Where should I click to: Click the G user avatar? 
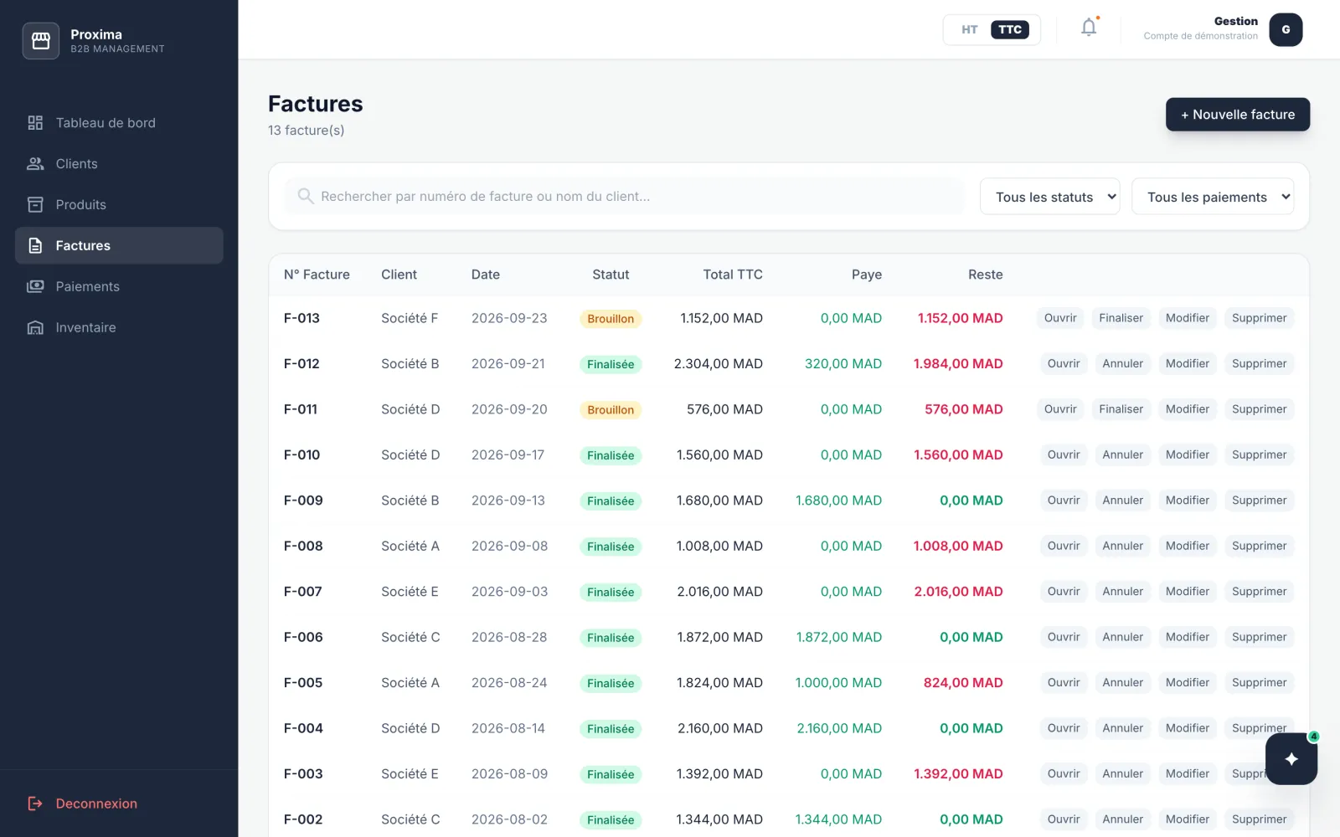[1286, 30]
